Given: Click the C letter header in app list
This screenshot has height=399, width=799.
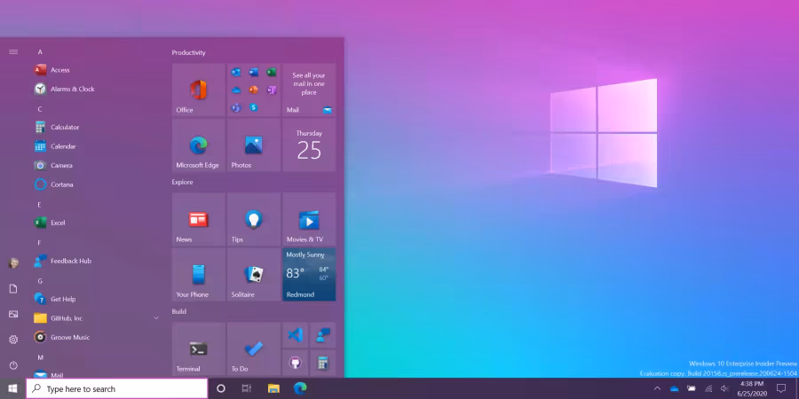Looking at the screenshot, I should pos(40,109).
